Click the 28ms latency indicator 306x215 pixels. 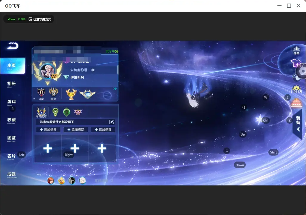coord(11,19)
